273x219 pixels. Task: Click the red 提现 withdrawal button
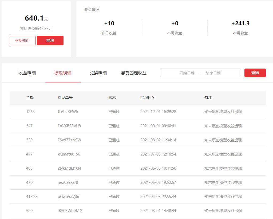pos(50,41)
